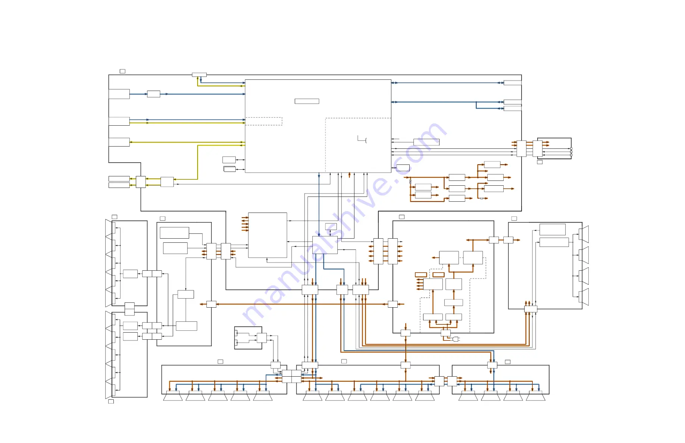Click the AC power plug symbol
The height and width of the screenshot is (443, 685).
point(456,339)
